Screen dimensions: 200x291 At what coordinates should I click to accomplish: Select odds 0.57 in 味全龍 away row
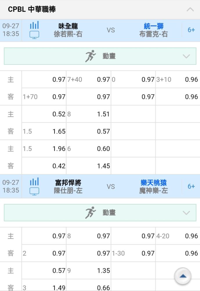pyautogui.click(x=103, y=132)
